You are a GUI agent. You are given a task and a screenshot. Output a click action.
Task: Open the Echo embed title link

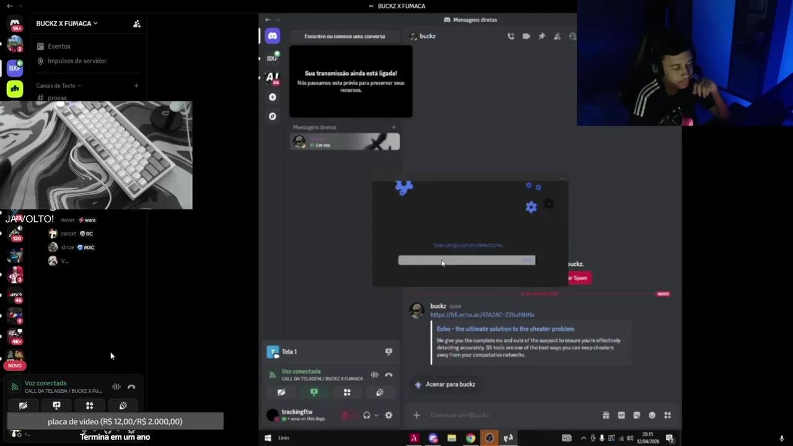(x=505, y=329)
